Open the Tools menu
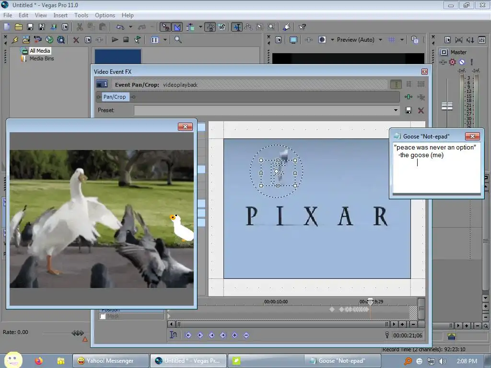This screenshot has width=491, height=368. point(81,15)
